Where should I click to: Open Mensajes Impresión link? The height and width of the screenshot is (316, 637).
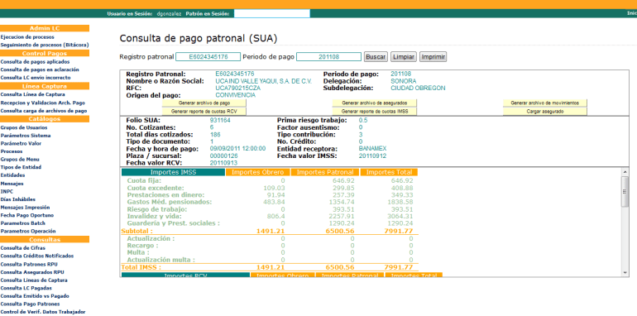[x=25, y=207]
